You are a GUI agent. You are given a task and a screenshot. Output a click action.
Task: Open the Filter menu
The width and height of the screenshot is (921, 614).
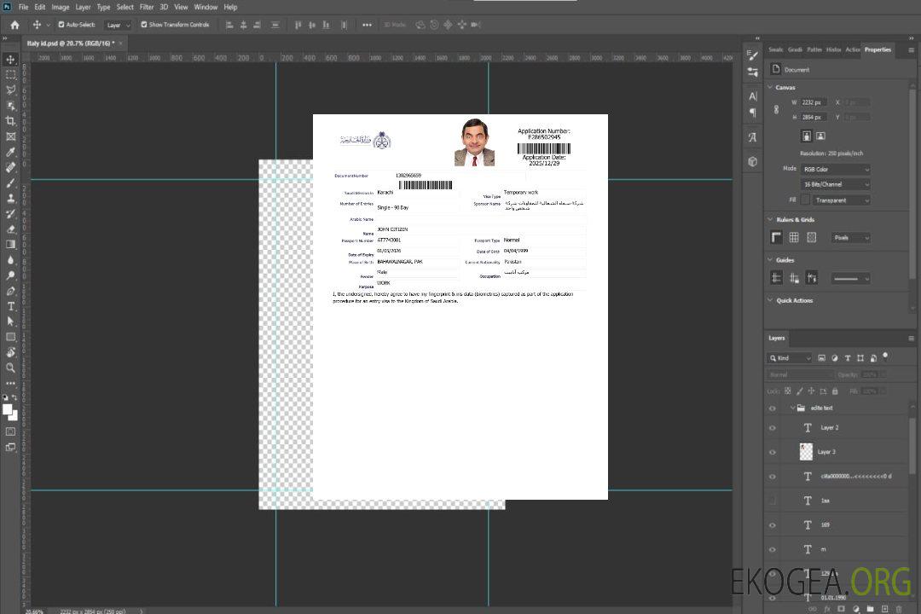147,7
